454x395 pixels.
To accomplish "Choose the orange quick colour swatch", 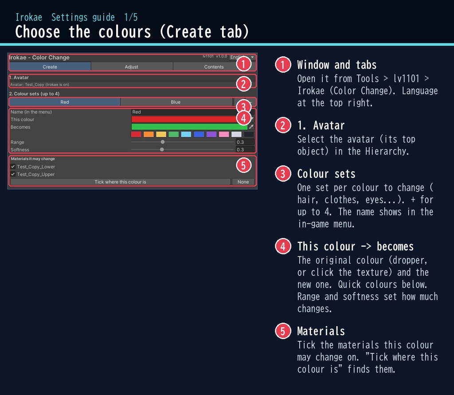I will [x=149, y=134].
